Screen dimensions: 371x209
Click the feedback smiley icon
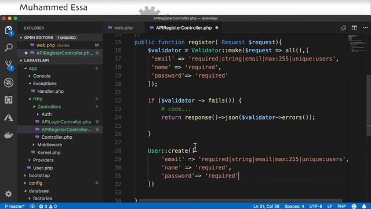point(354,206)
